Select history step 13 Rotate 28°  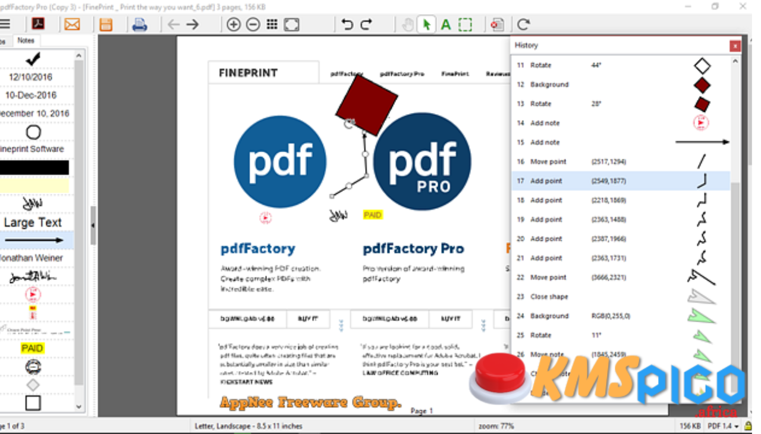(621, 104)
